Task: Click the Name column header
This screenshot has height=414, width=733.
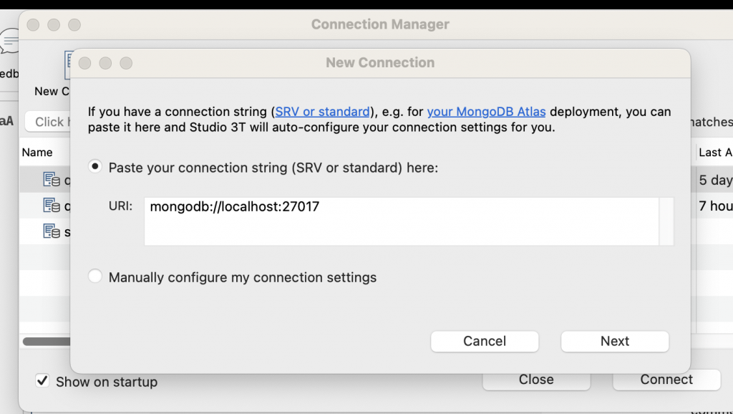Action: coord(37,152)
